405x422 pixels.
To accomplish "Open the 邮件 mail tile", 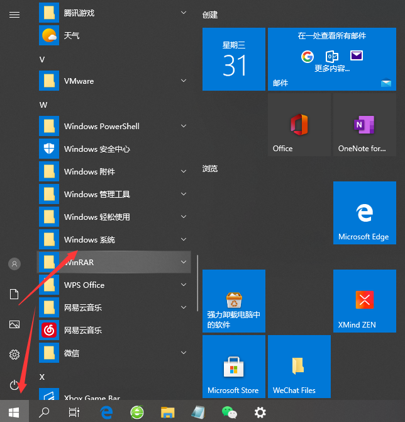I will pos(331,59).
